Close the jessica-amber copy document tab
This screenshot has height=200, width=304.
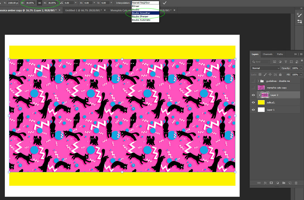pyautogui.click(x=59, y=10)
